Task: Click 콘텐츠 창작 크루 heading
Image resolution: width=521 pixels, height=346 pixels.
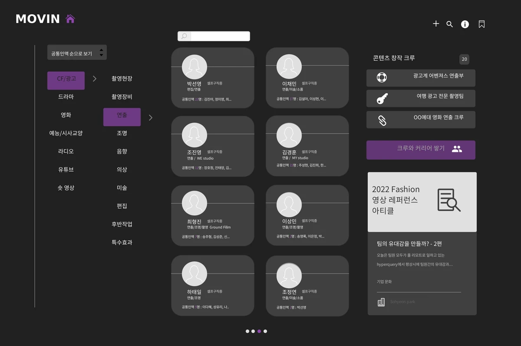Action: click(394, 58)
